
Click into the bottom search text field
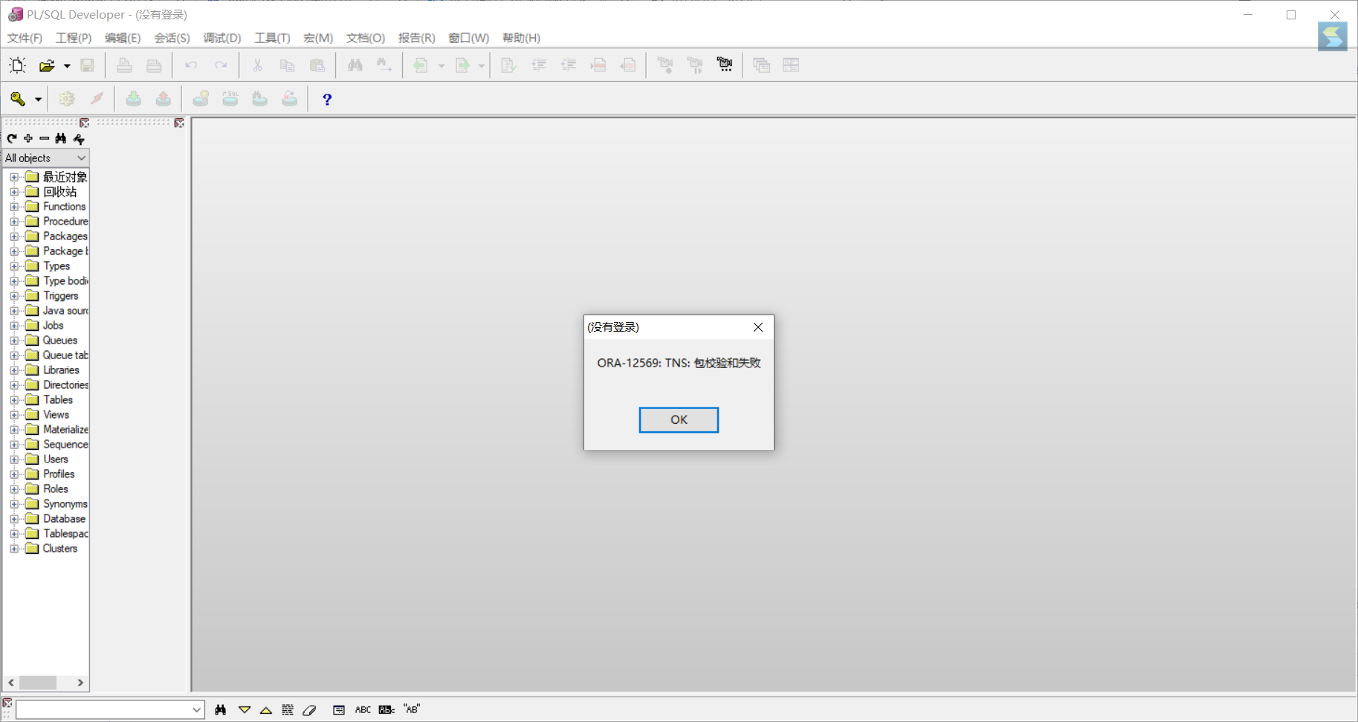point(104,710)
